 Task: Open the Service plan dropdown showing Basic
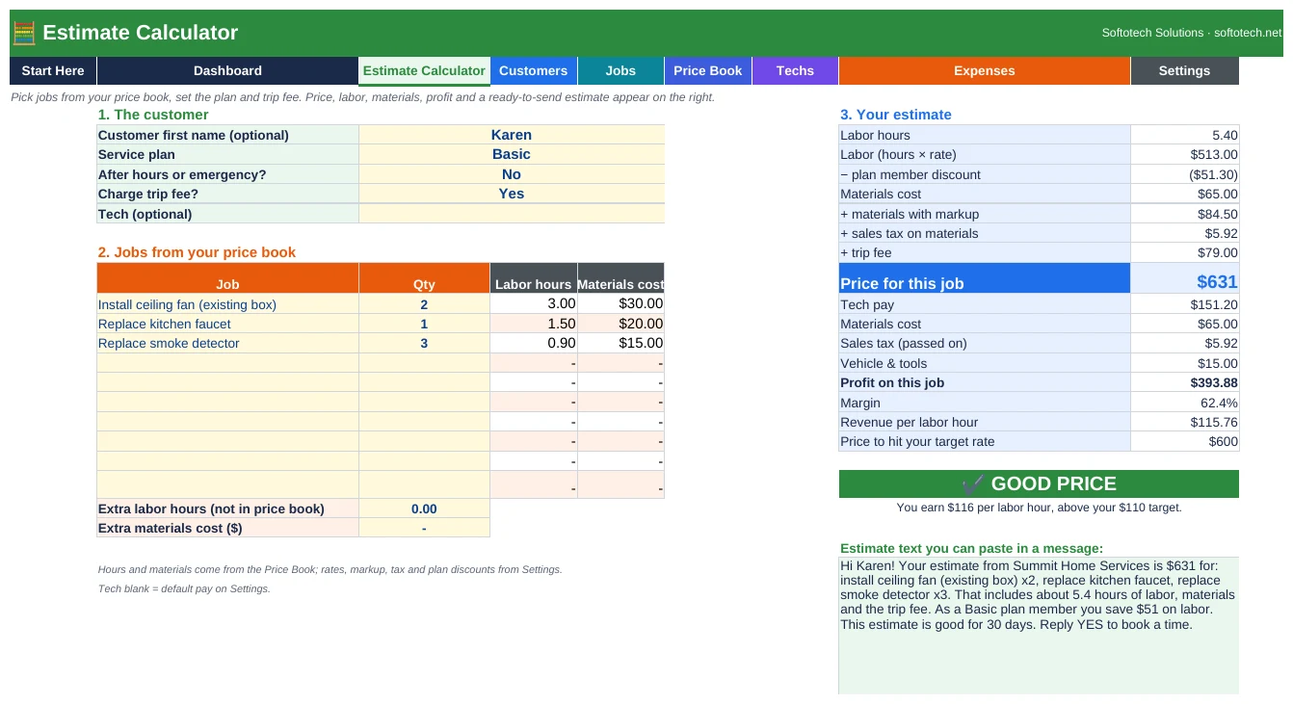click(x=512, y=154)
